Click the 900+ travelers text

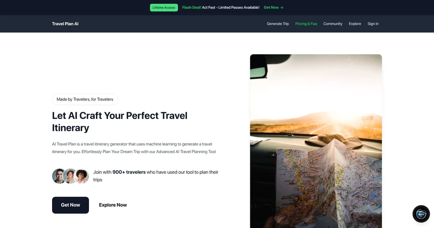coord(129,172)
